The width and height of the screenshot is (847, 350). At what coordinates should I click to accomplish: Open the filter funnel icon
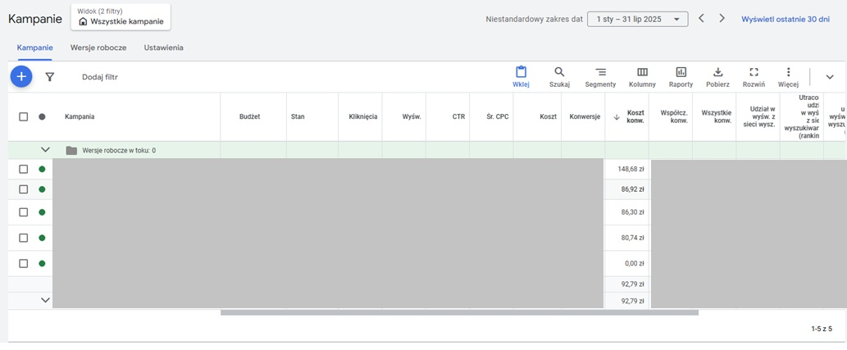pyautogui.click(x=50, y=77)
